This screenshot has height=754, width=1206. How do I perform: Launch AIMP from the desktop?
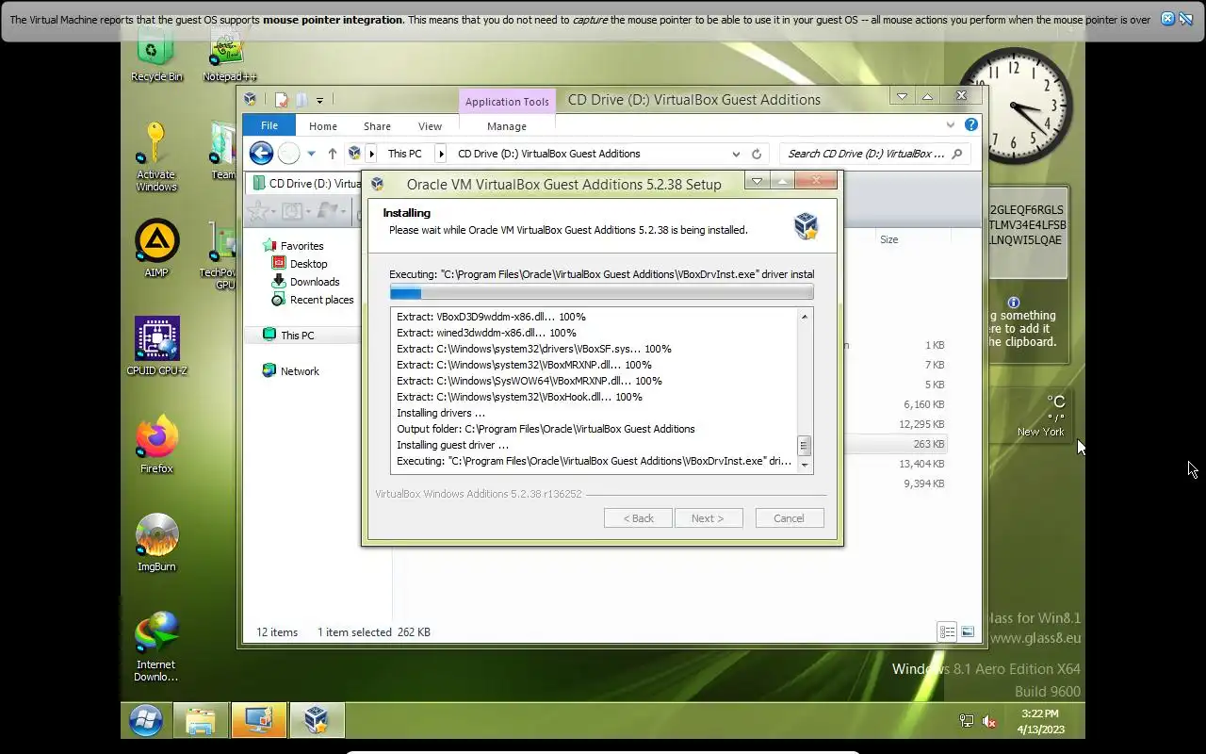point(156,249)
